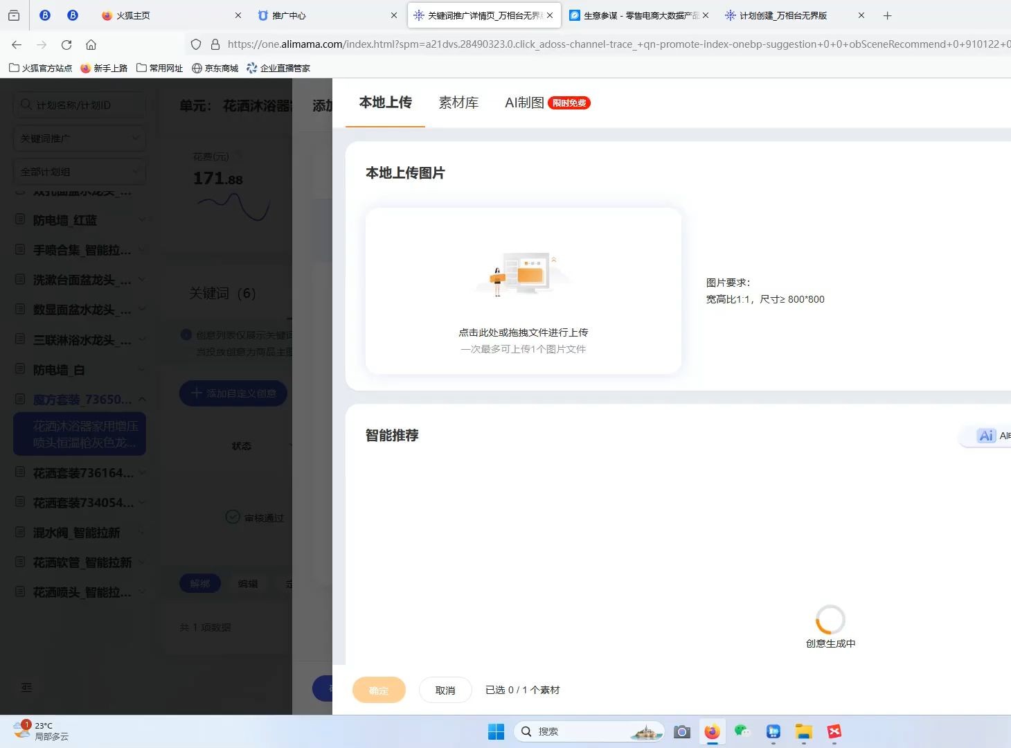
Task: Open the browser home page
Action: pos(91,44)
